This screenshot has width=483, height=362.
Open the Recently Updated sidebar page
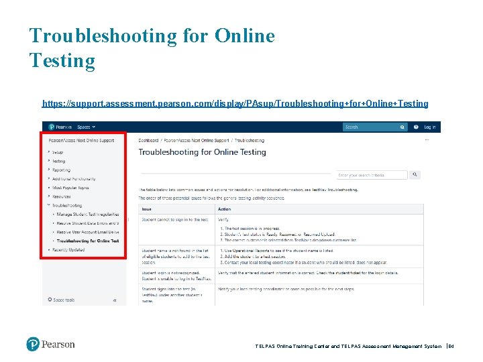point(68,249)
